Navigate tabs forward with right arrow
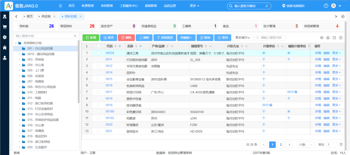This screenshot has height=155, width=350. point(336,16)
